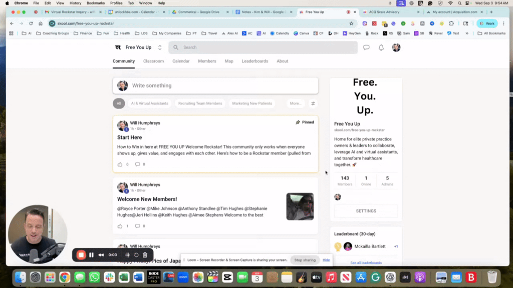The image size is (513, 288).
Task: Open comments on the Start Here post
Action: pos(137,164)
